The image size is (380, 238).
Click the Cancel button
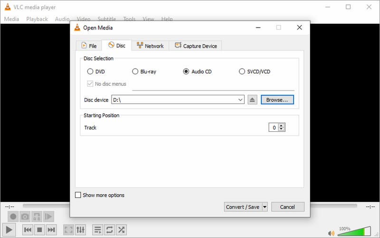point(288,207)
